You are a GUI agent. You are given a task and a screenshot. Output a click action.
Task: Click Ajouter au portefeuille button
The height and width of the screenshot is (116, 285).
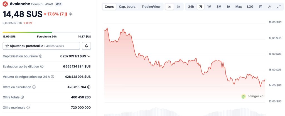tap(41, 46)
